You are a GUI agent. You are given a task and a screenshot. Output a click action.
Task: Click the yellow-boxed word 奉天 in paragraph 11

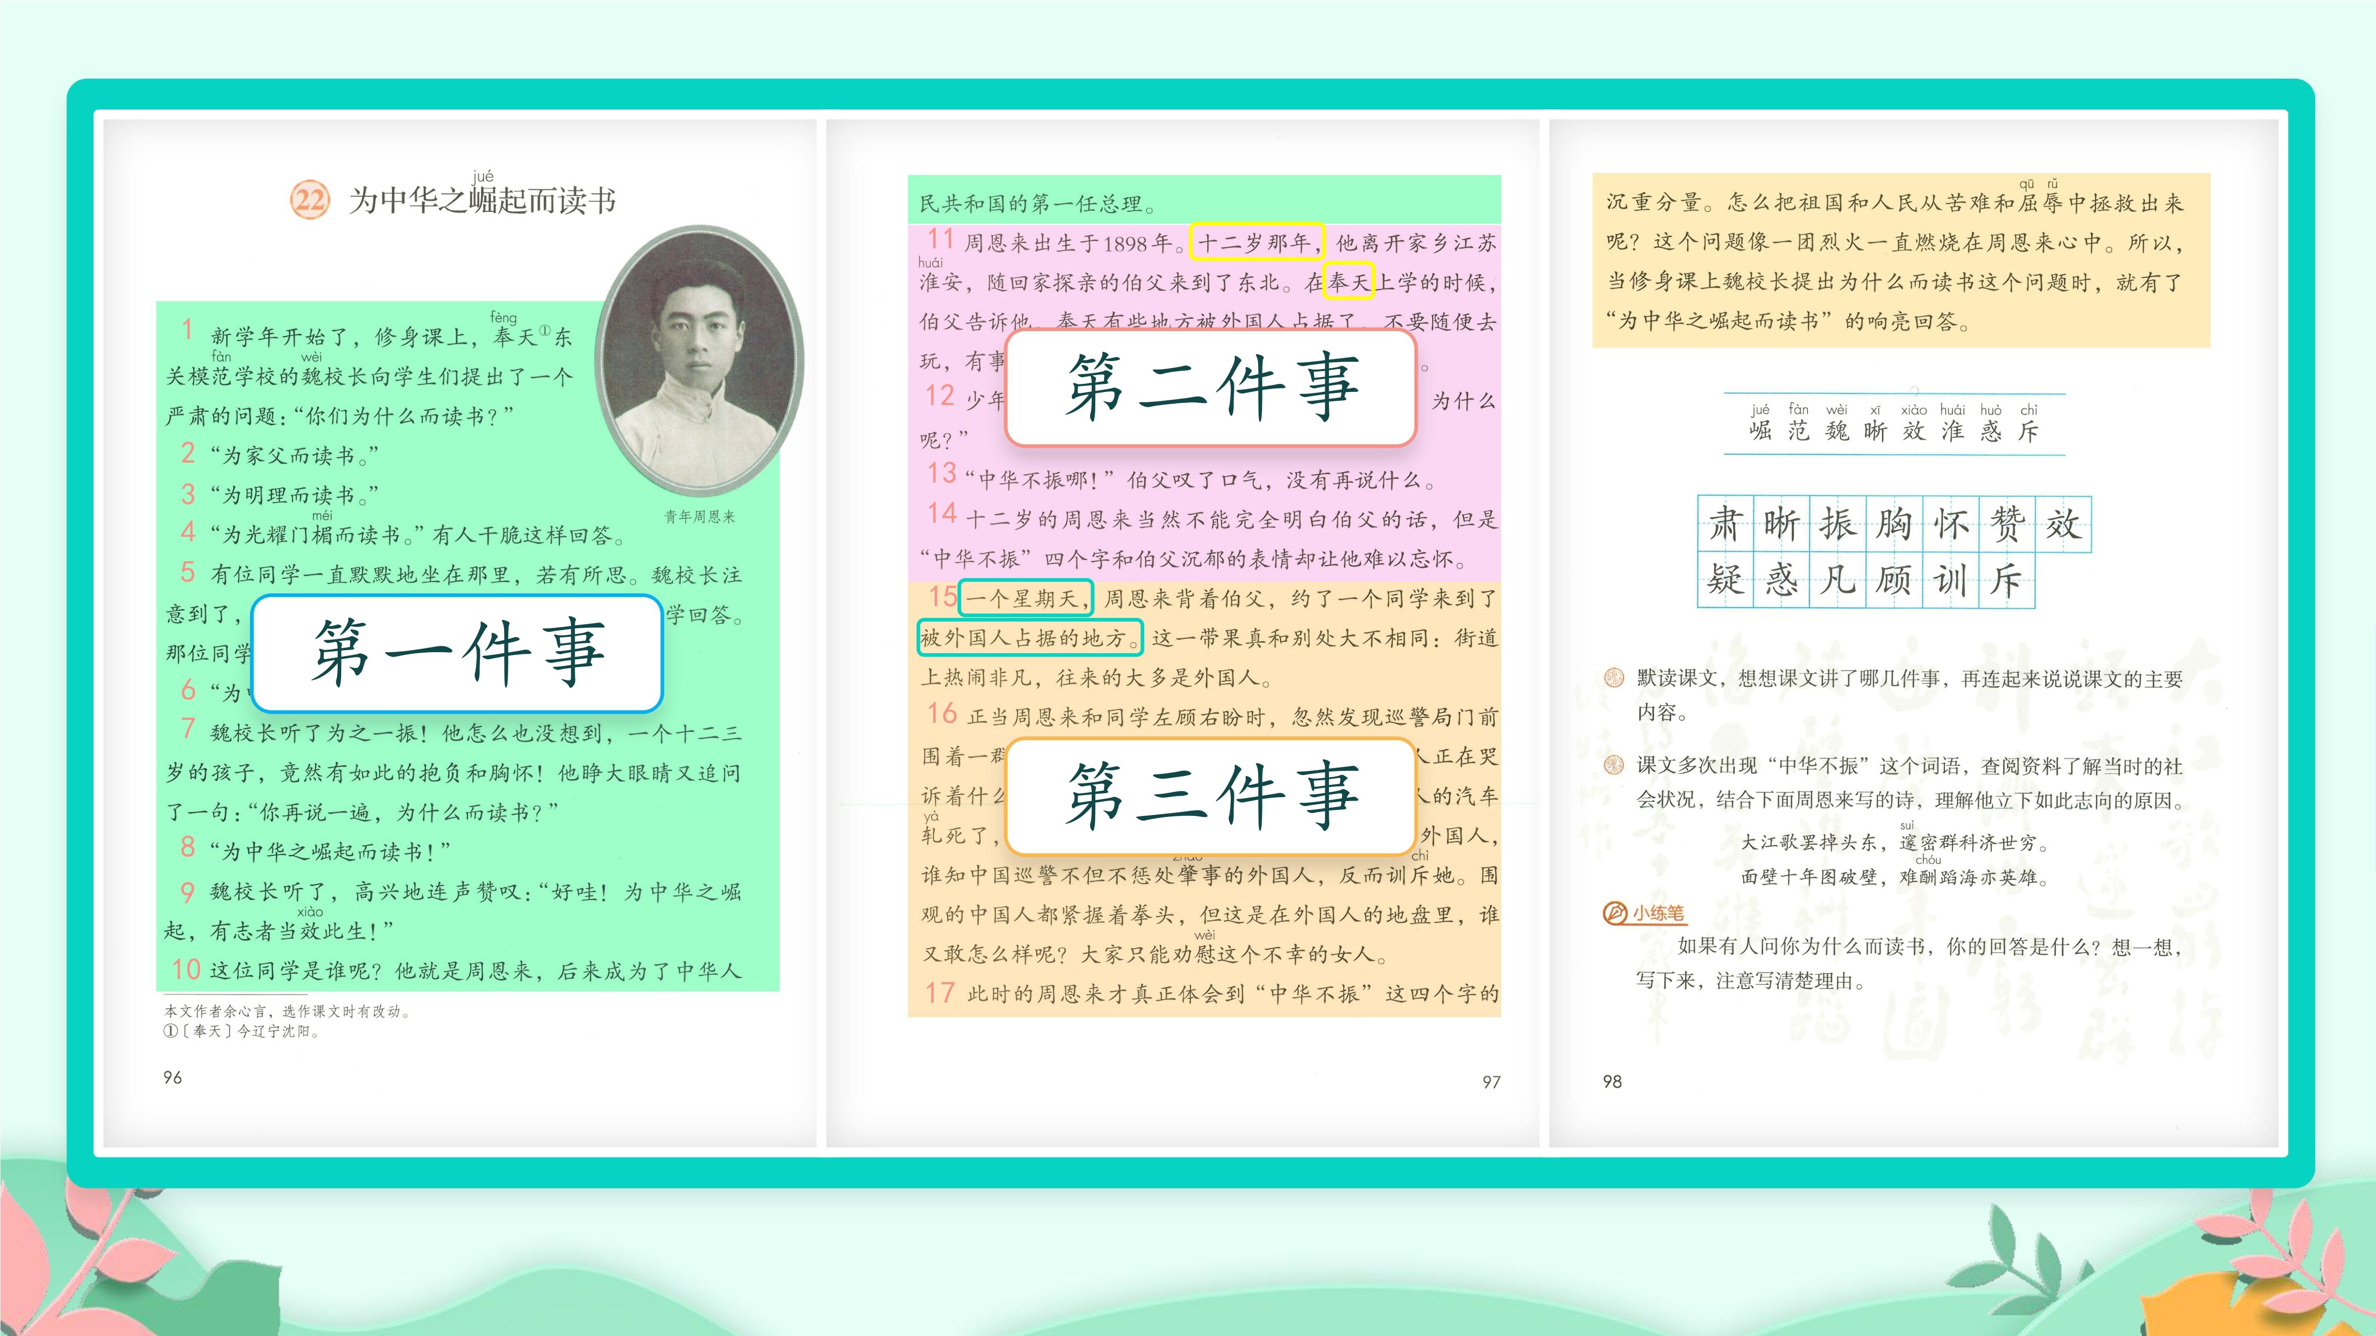point(1350,281)
